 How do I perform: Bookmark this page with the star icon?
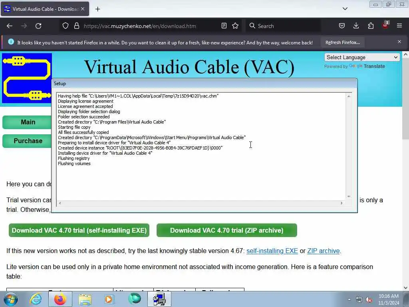pos(235,26)
